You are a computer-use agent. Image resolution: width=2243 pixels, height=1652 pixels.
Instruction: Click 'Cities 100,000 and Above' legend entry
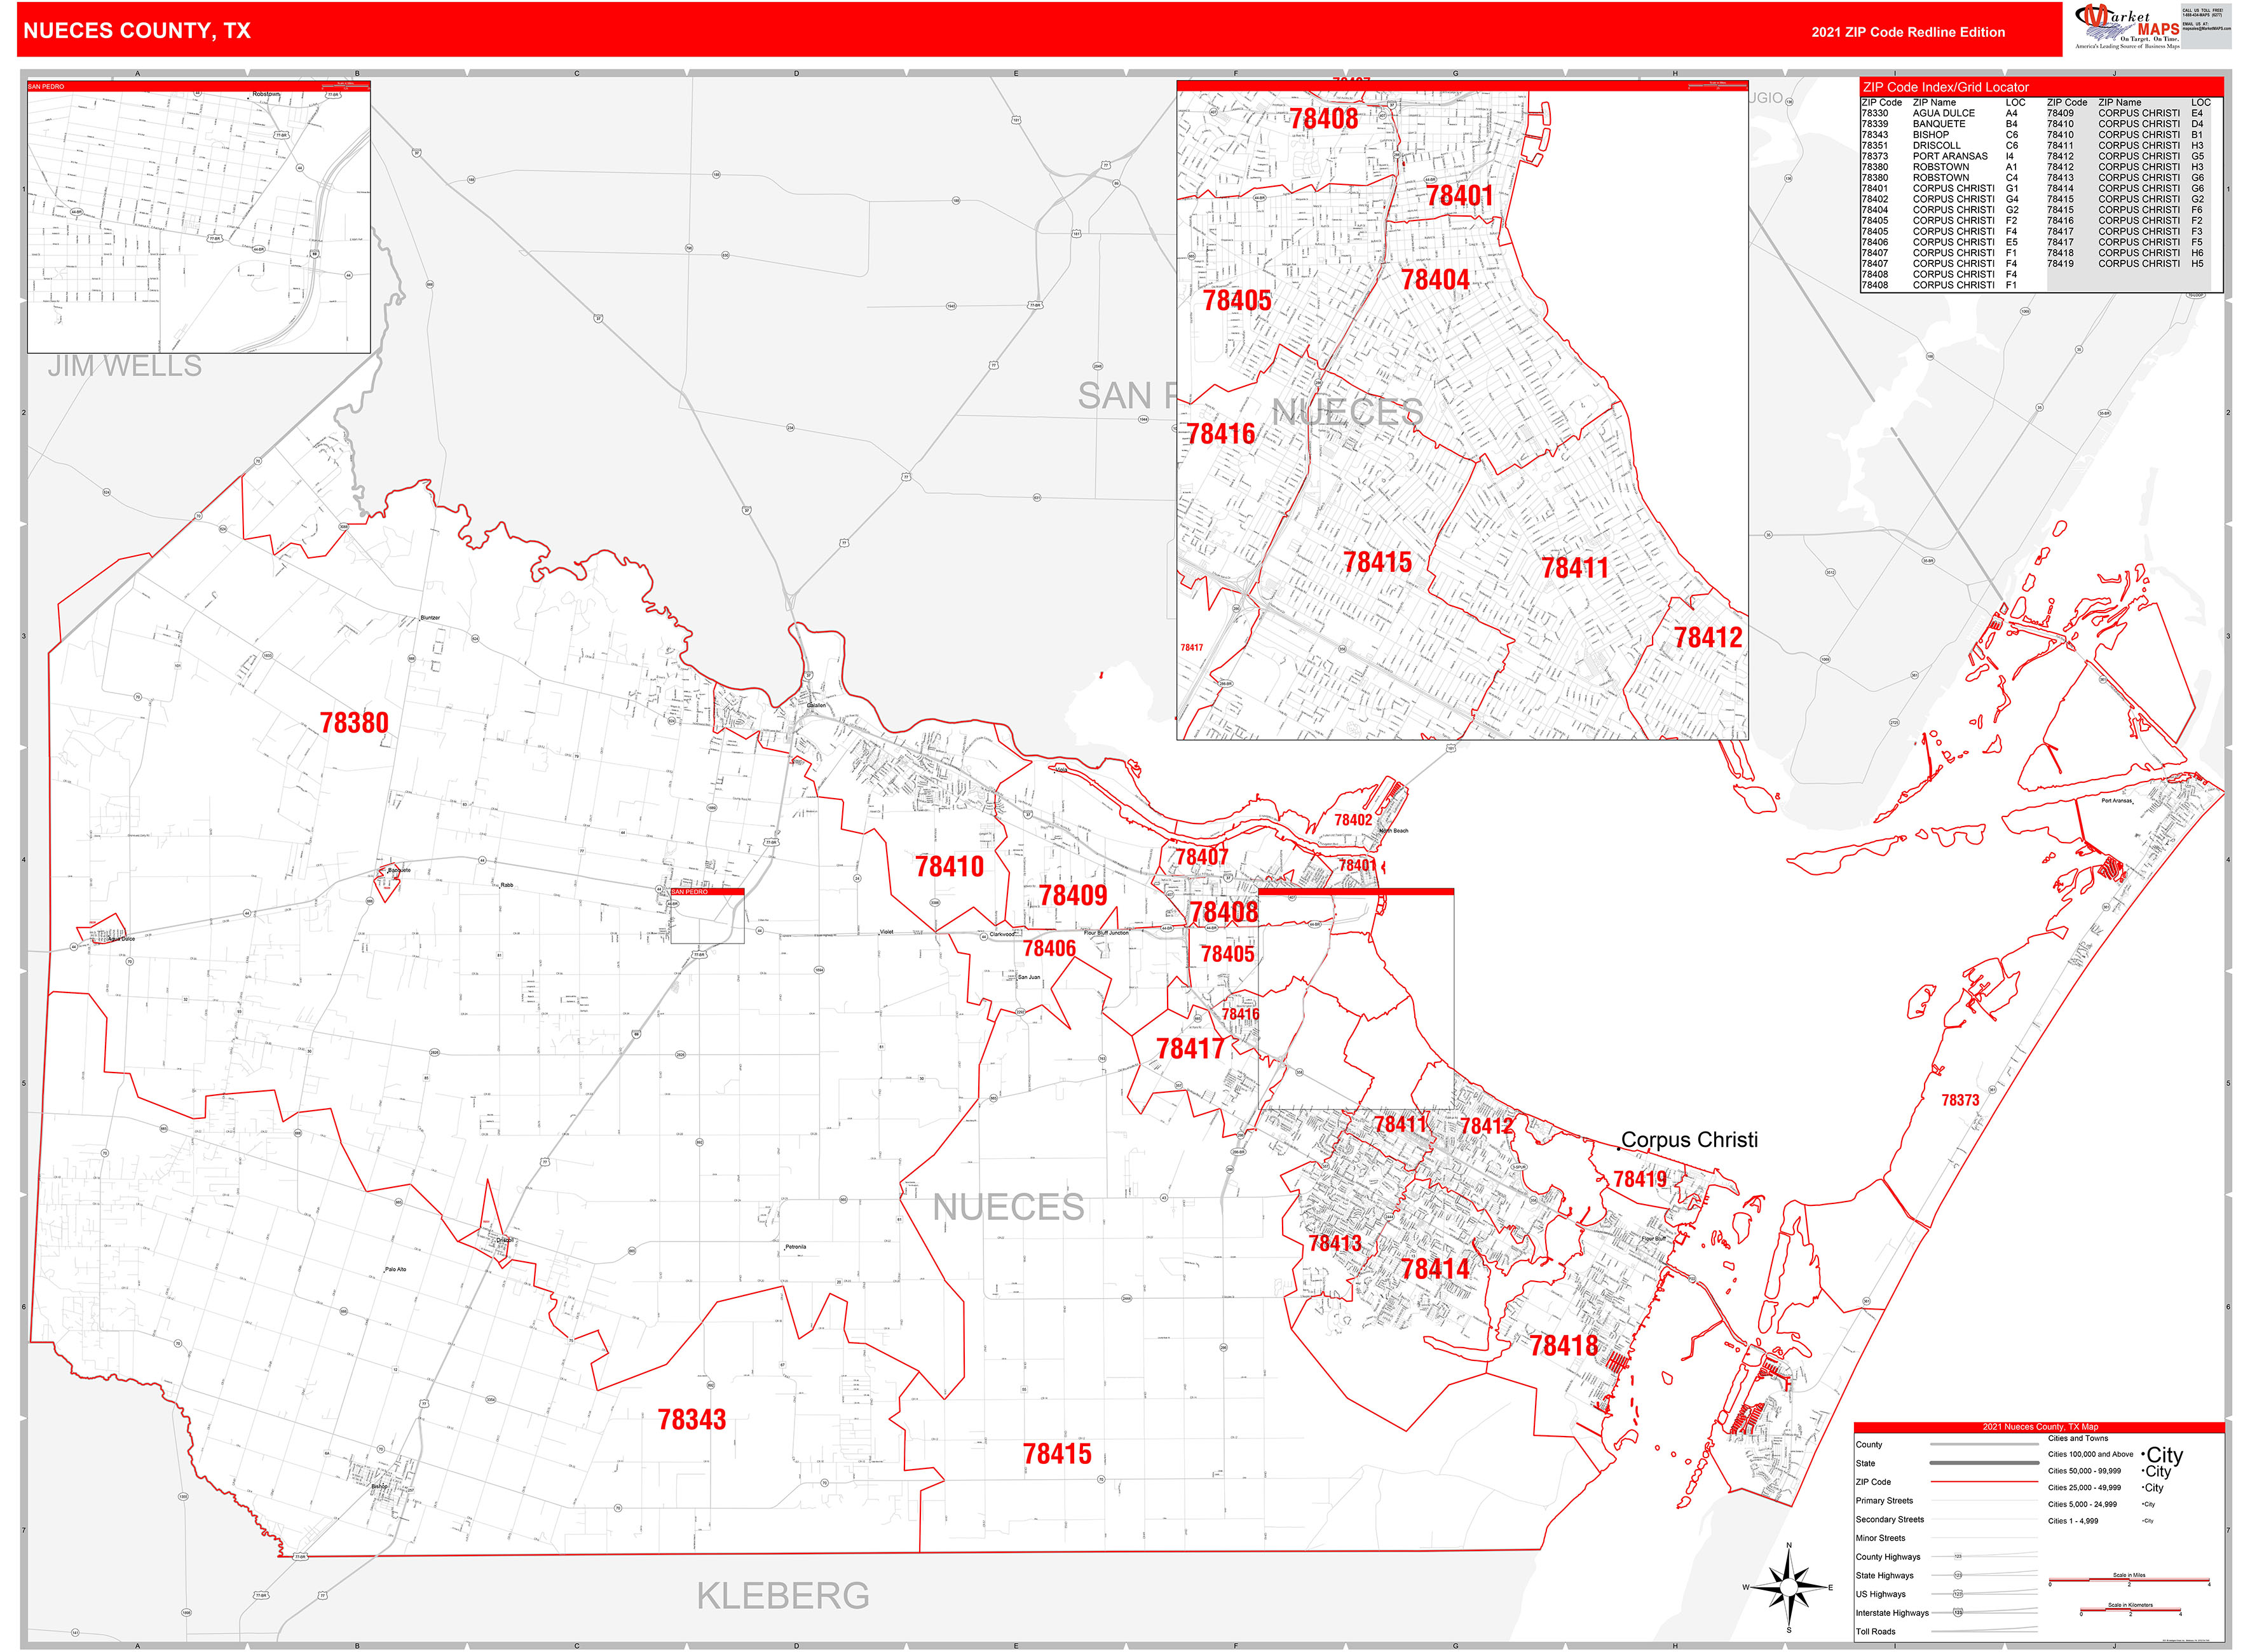(2090, 1455)
